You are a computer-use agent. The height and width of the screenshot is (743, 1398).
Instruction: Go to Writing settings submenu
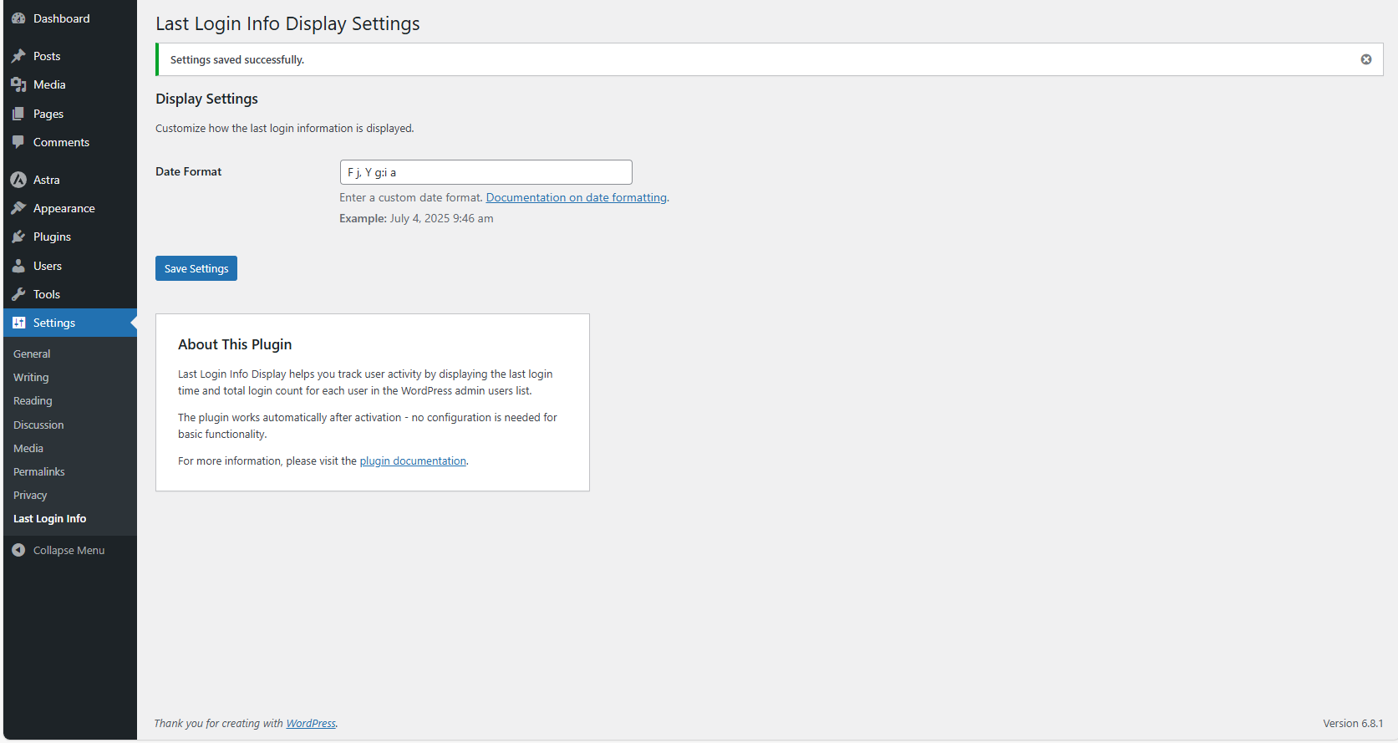31,378
